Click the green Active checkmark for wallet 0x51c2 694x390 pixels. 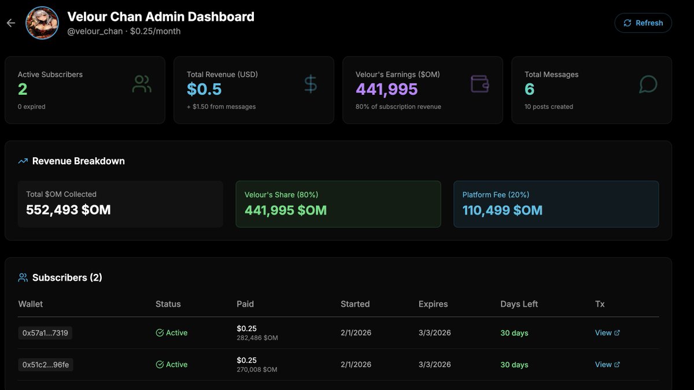click(160, 364)
